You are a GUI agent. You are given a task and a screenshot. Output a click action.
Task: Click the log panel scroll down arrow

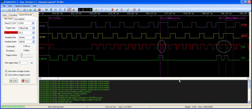coord(249,102)
